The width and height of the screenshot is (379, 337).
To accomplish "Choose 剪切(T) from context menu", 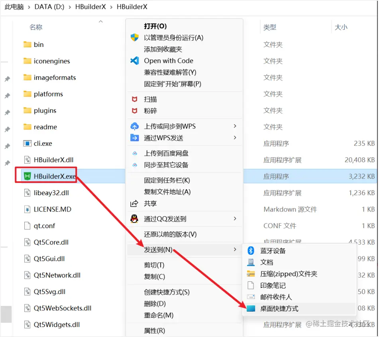I will 154,265.
